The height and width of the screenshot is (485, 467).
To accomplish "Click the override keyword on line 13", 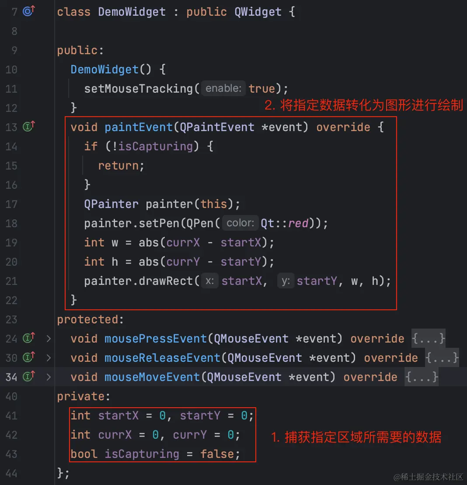I will (x=343, y=127).
